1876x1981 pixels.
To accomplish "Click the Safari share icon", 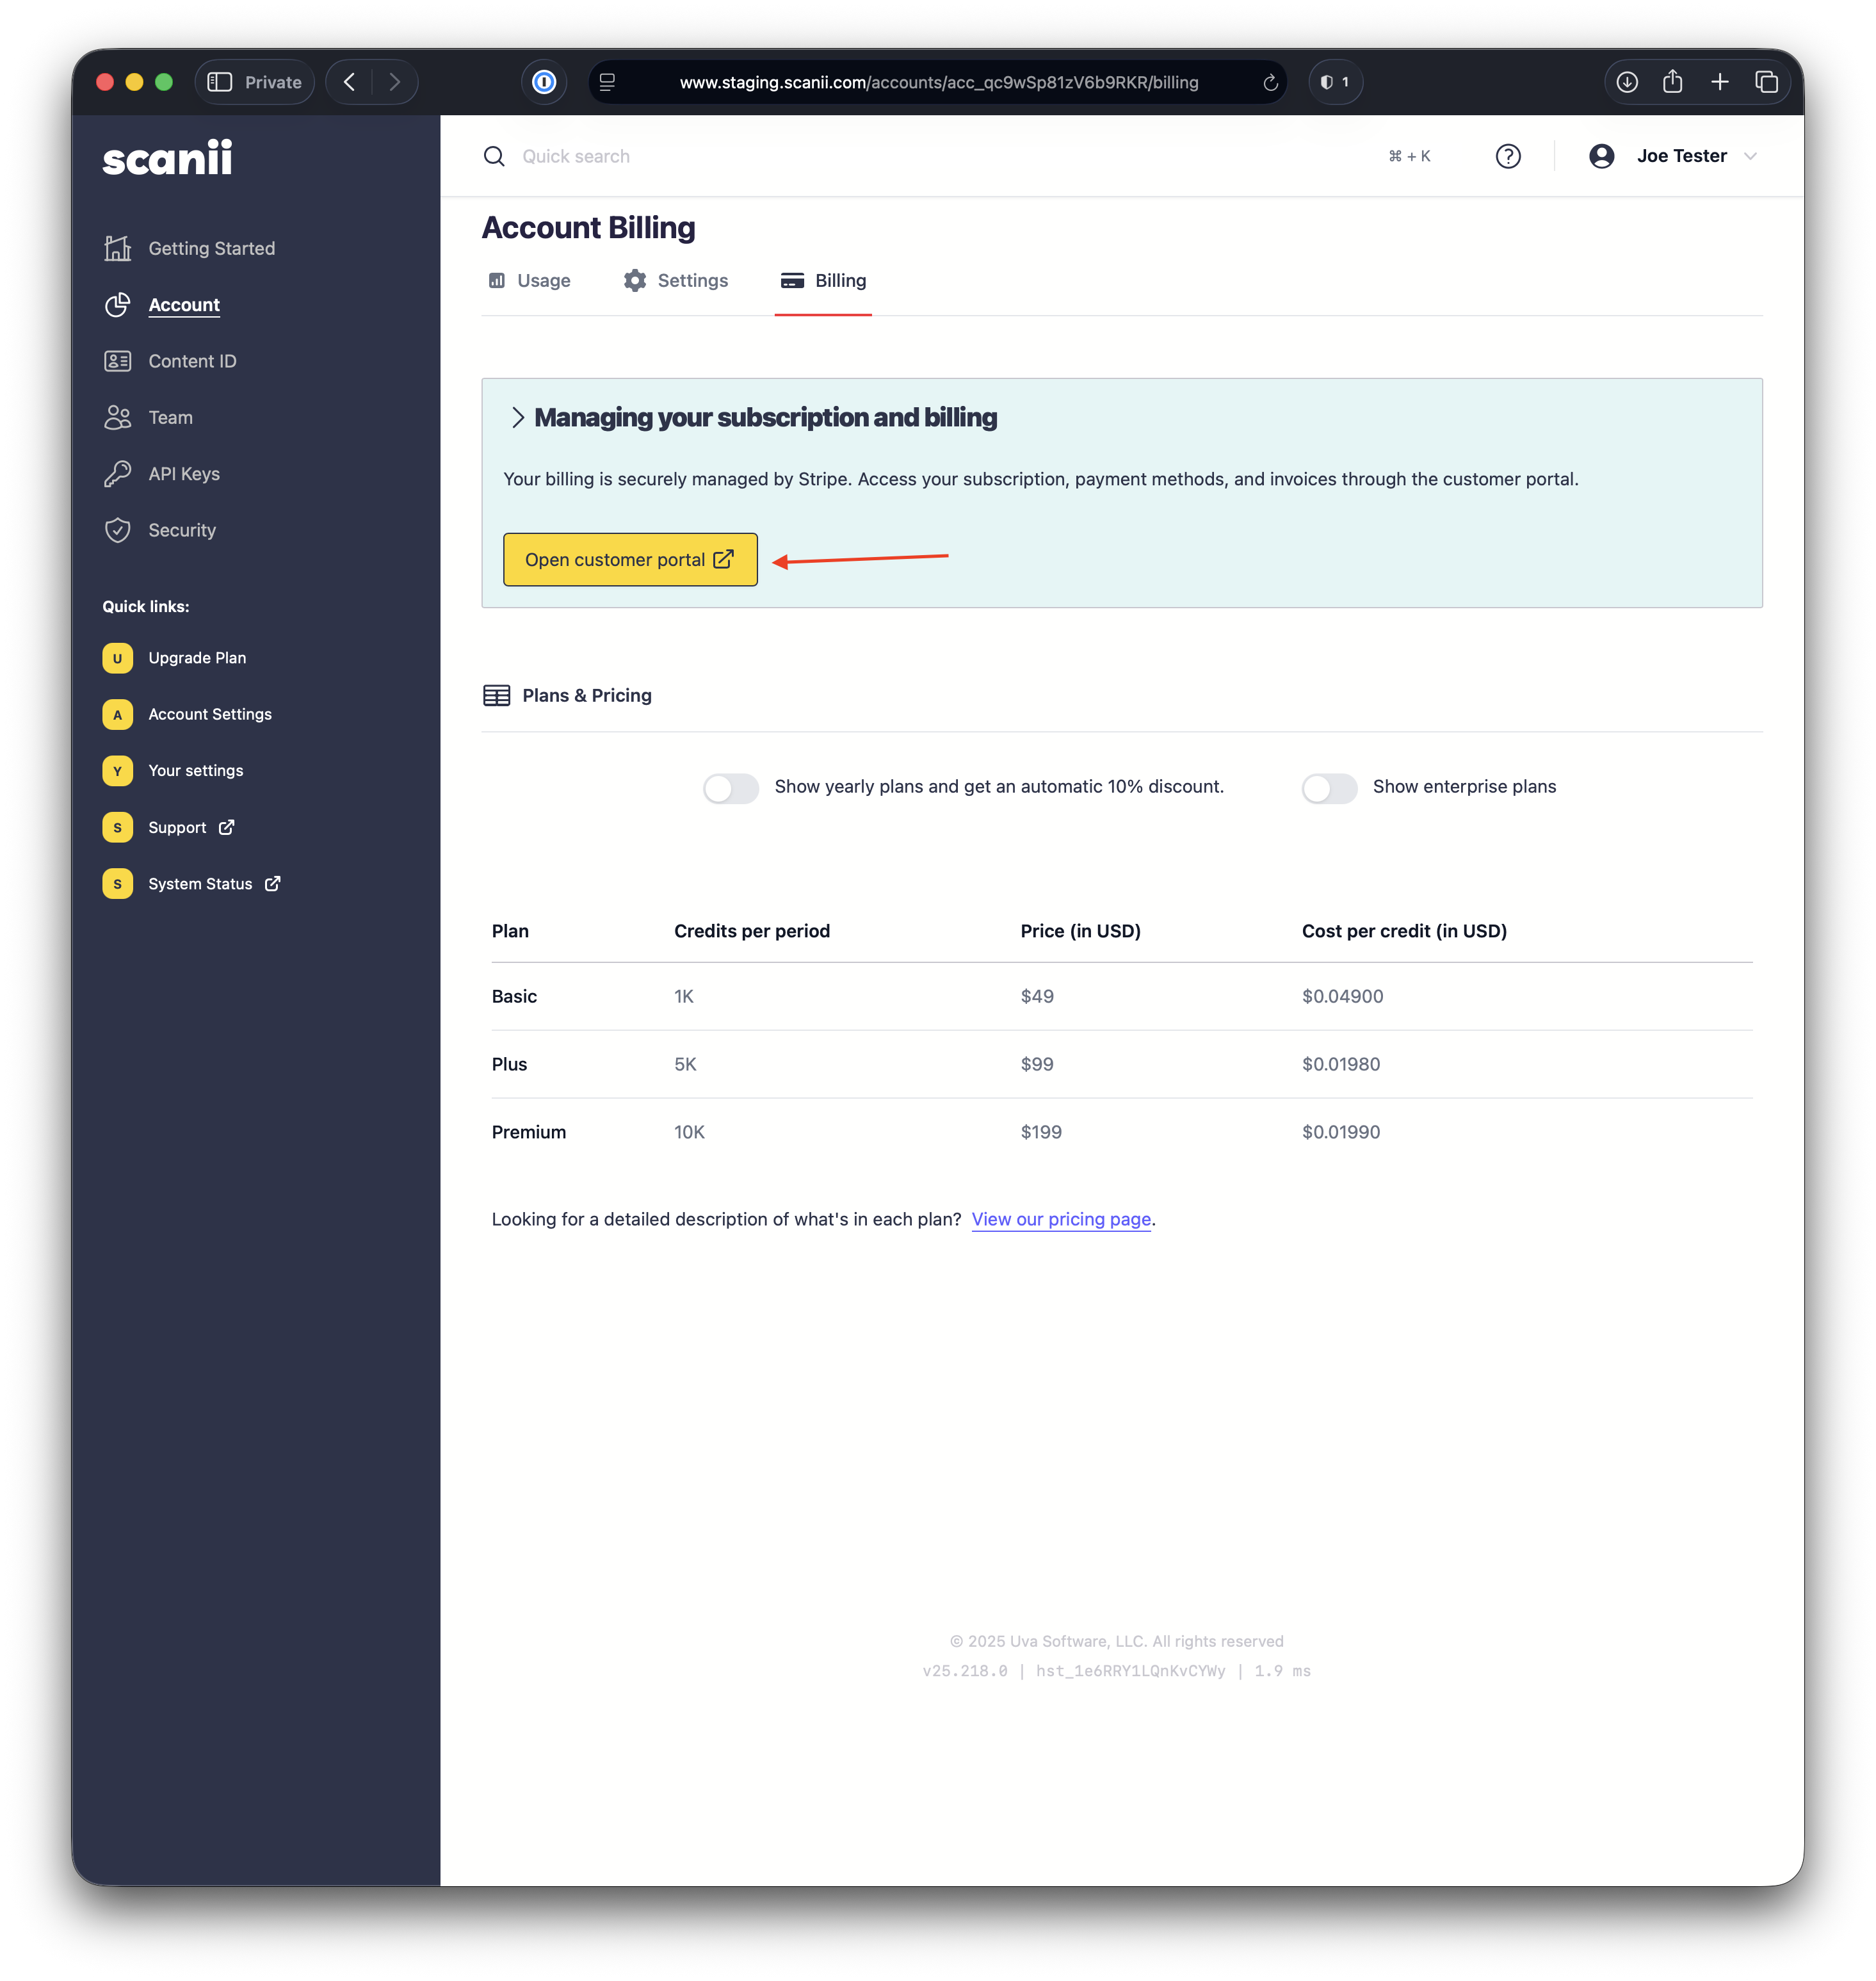I will 1672,82.
